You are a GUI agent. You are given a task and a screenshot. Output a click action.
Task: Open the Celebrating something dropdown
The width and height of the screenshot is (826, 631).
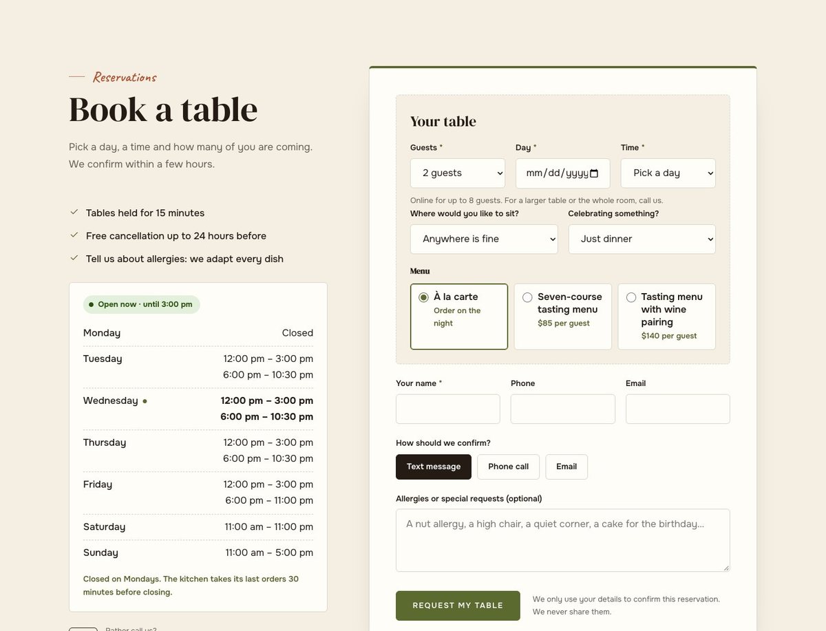pyautogui.click(x=642, y=239)
